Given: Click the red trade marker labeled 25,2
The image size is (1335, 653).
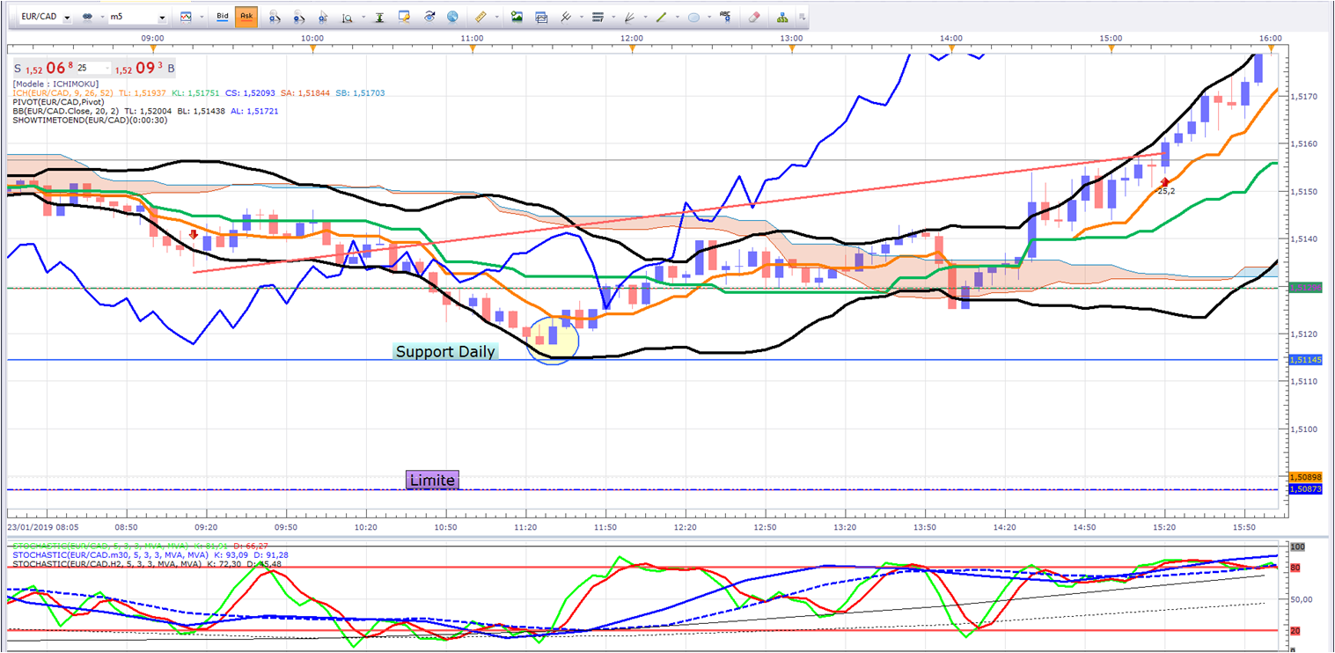Looking at the screenshot, I should [1165, 182].
